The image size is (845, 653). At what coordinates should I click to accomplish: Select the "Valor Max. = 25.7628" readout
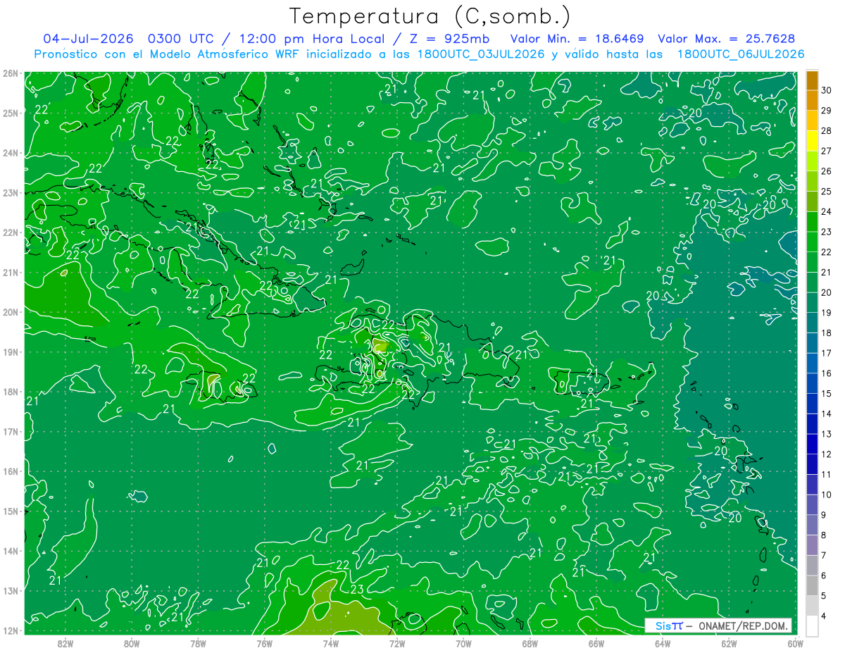coord(726,39)
